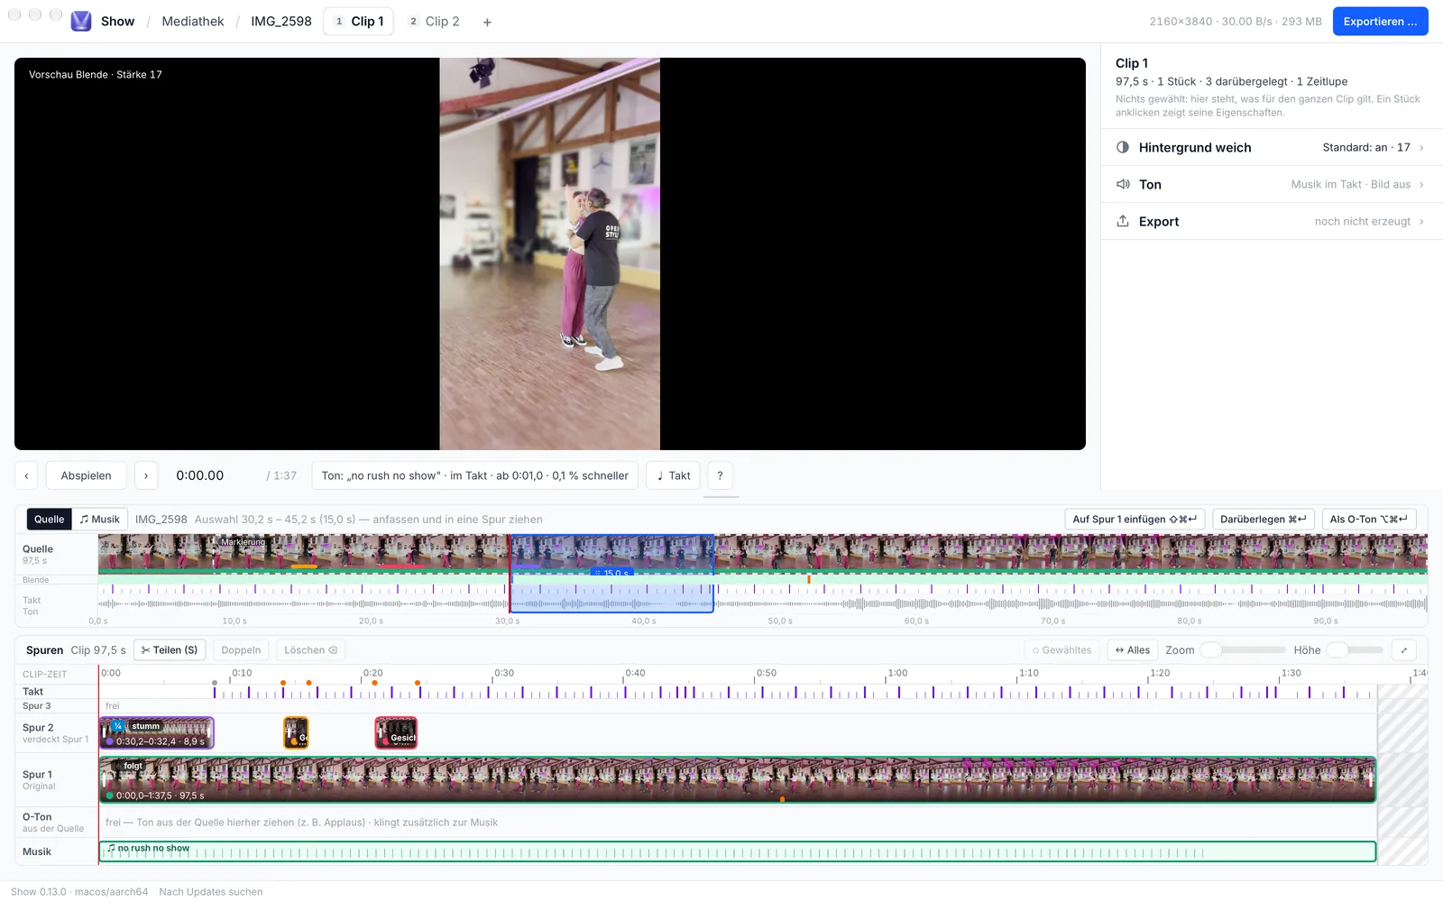1443x902 pixels.
Task: Expand the Export row chevron
Action: 1422,221
